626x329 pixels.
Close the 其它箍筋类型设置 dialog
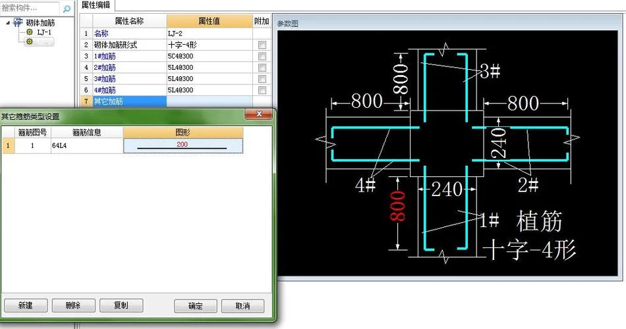(259, 114)
